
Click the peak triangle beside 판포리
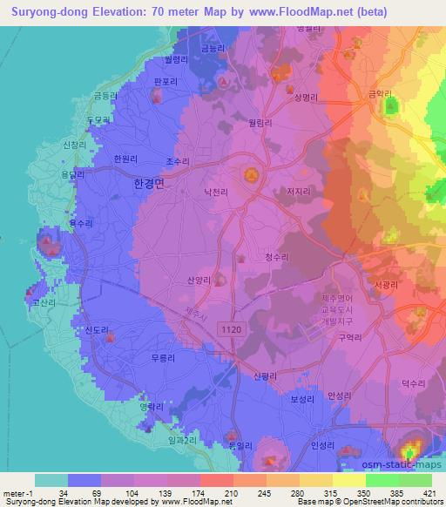[157, 98]
